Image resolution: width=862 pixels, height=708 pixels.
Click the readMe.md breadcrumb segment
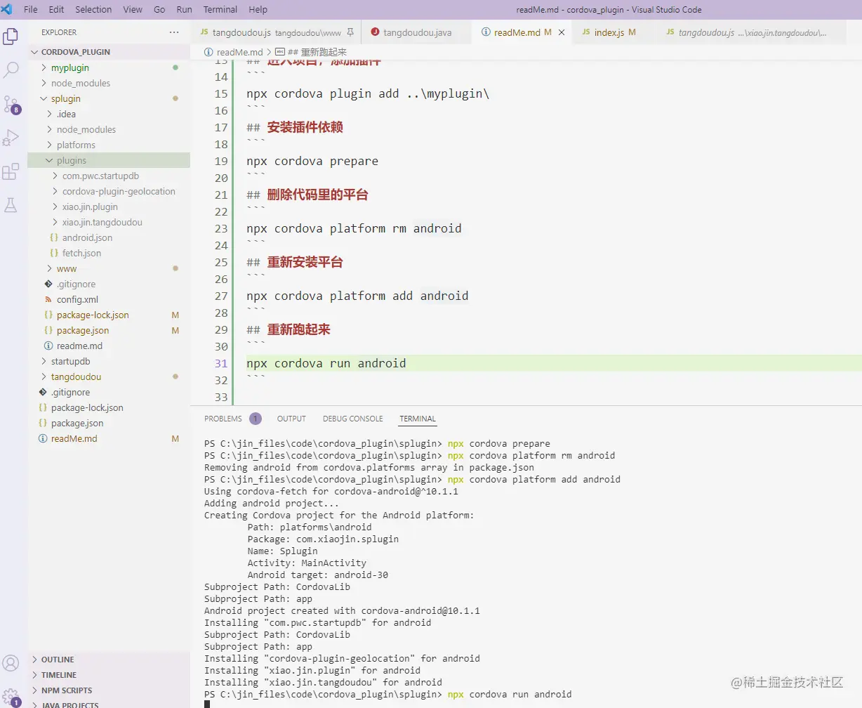pyautogui.click(x=239, y=52)
